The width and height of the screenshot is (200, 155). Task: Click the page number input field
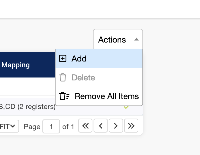point(51,126)
